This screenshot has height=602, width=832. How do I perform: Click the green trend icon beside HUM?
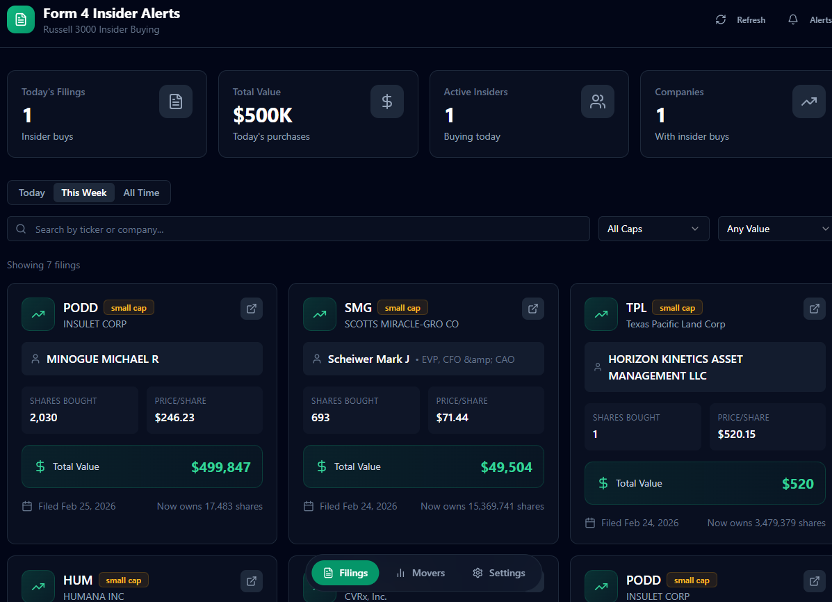(38, 586)
